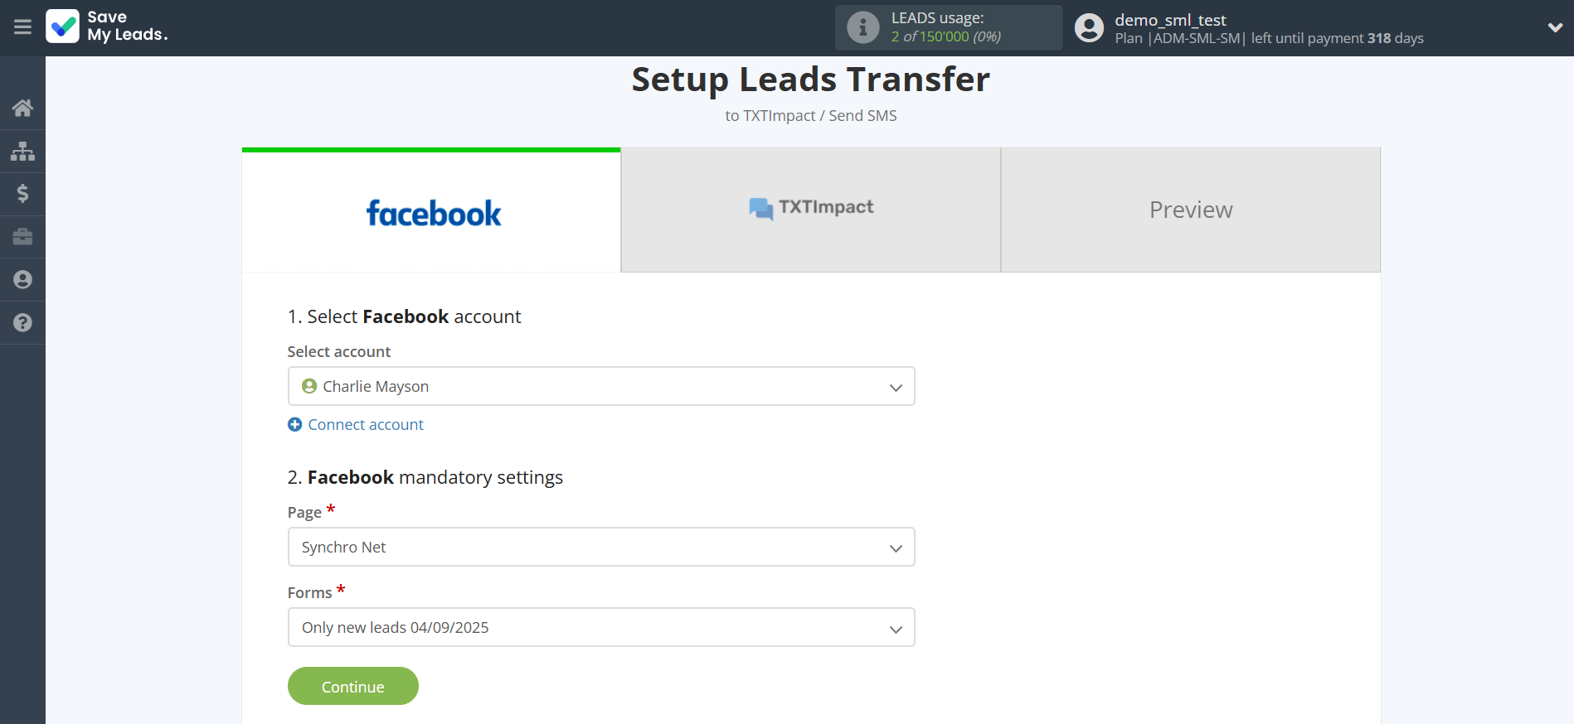The width and height of the screenshot is (1574, 724).
Task: Open Home from the sidebar
Action: pos(22,108)
